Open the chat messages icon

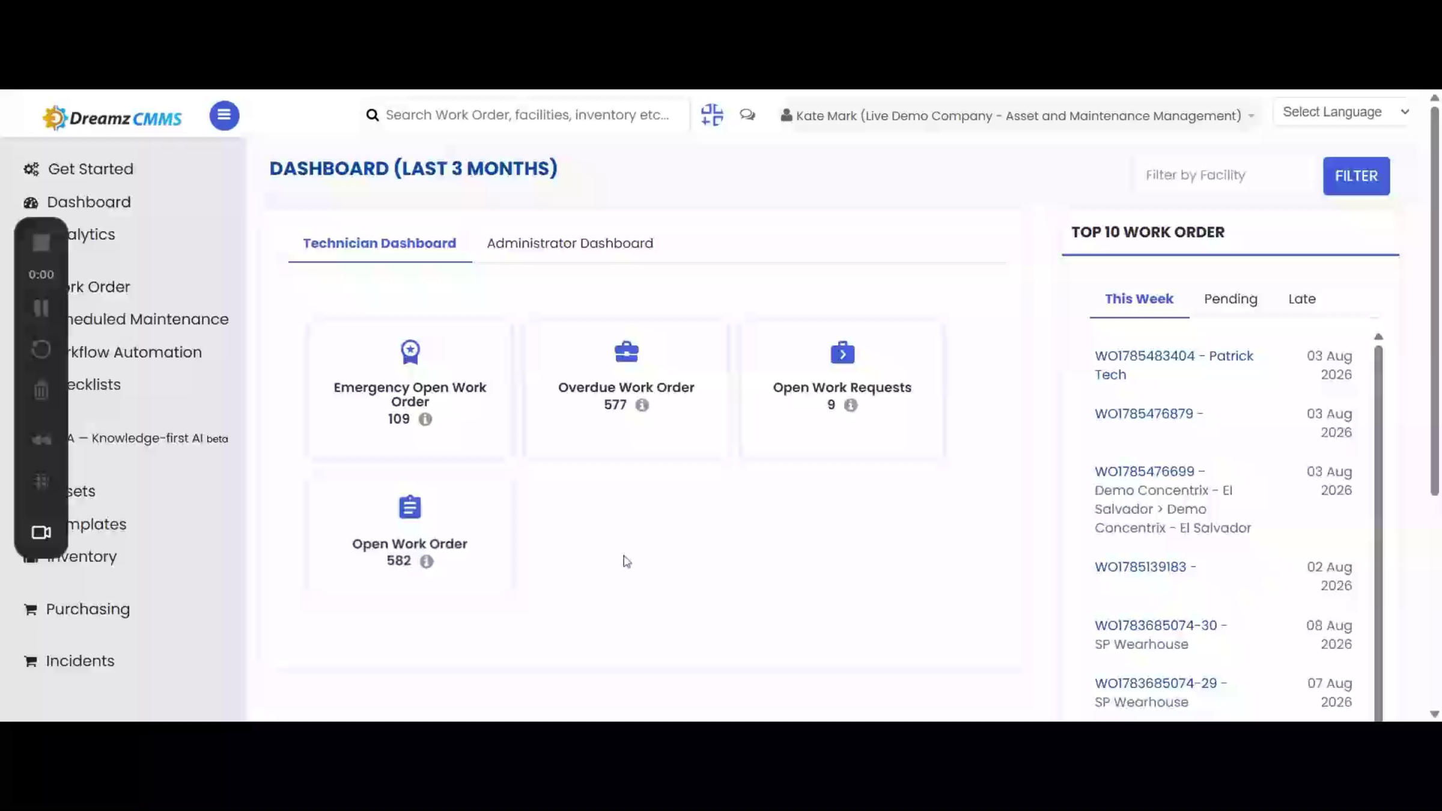coord(747,114)
